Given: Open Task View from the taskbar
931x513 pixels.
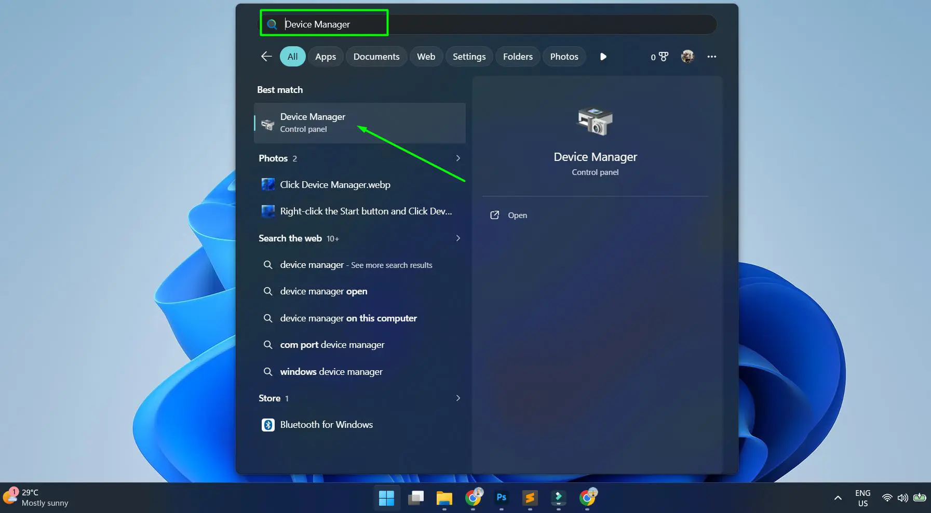Looking at the screenshot, I should coord(415,498).
